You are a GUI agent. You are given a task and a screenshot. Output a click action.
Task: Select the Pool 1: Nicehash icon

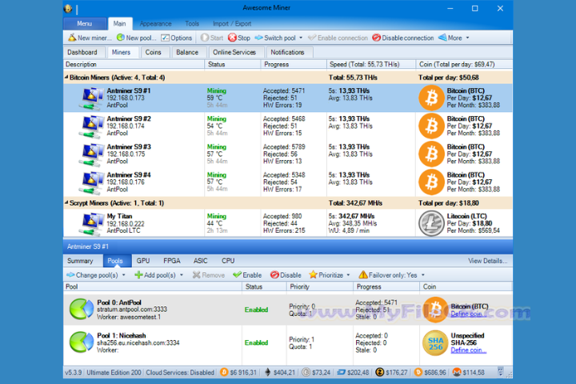pos(82,342)
